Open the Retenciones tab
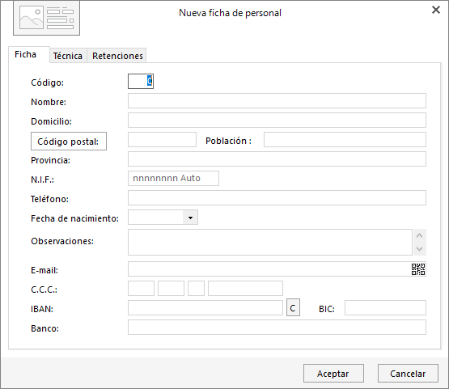Image resolution: width=449 pixels, height=389 pixels. point(117,56)
